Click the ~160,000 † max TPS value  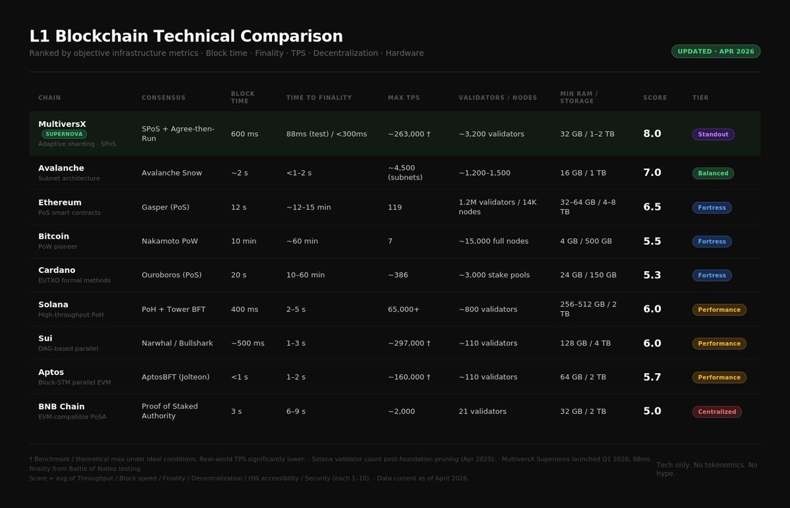pos(409,377)
